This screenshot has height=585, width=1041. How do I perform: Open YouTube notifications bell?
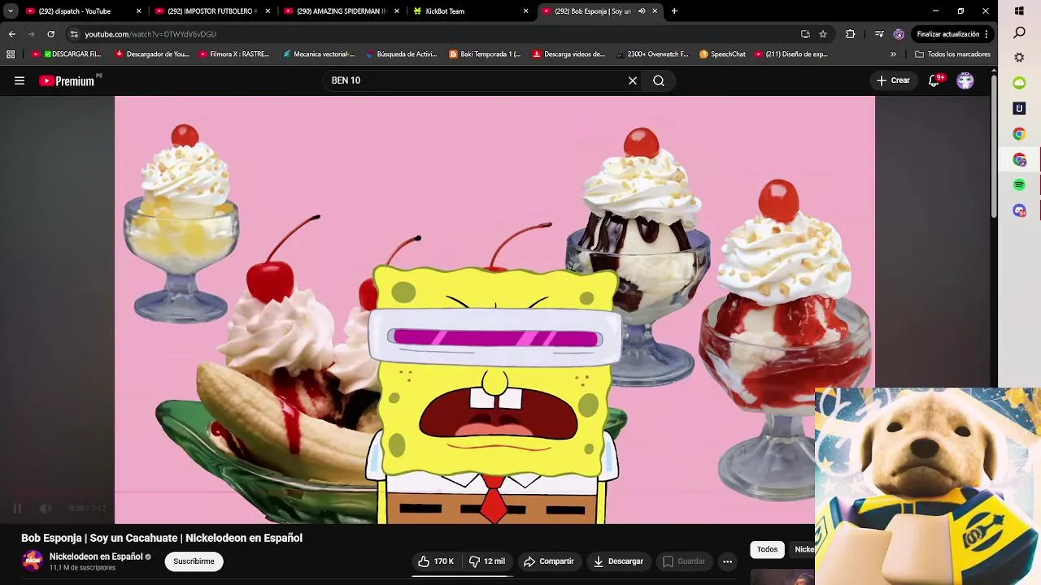(x=934, y=80)
